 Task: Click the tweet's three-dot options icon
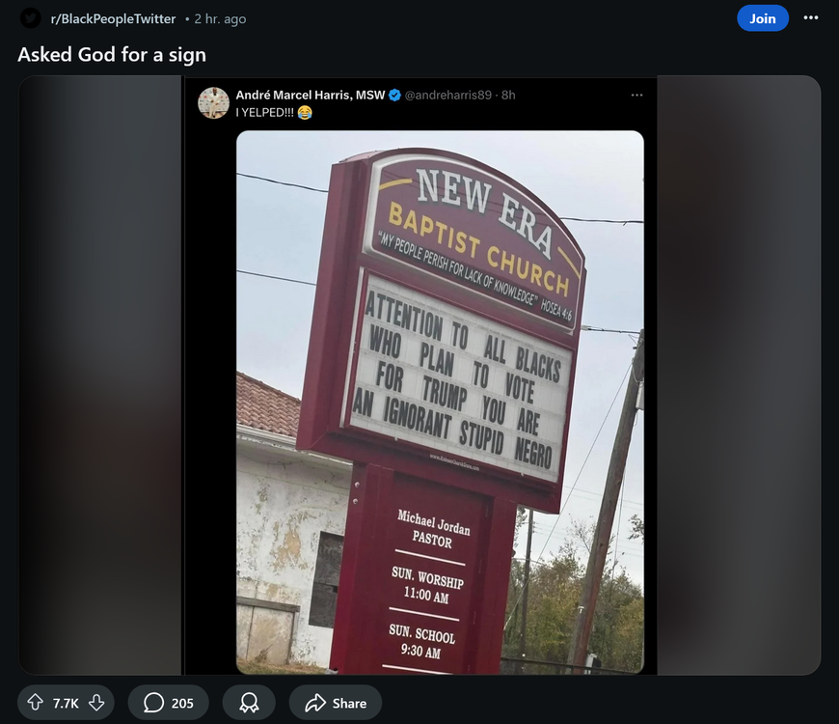636,95
